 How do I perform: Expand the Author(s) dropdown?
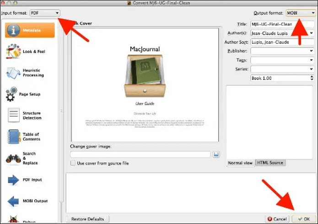312,33
